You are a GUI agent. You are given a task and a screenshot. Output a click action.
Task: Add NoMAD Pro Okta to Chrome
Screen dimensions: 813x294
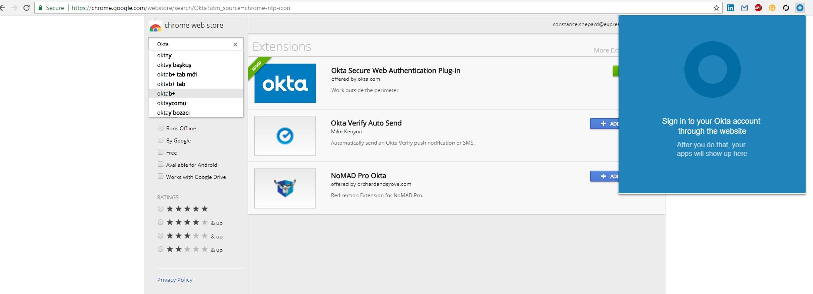coord(604,176)
